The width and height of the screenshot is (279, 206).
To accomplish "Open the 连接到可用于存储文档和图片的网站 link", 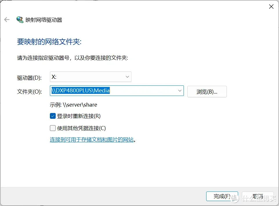I will coord(92,139).
